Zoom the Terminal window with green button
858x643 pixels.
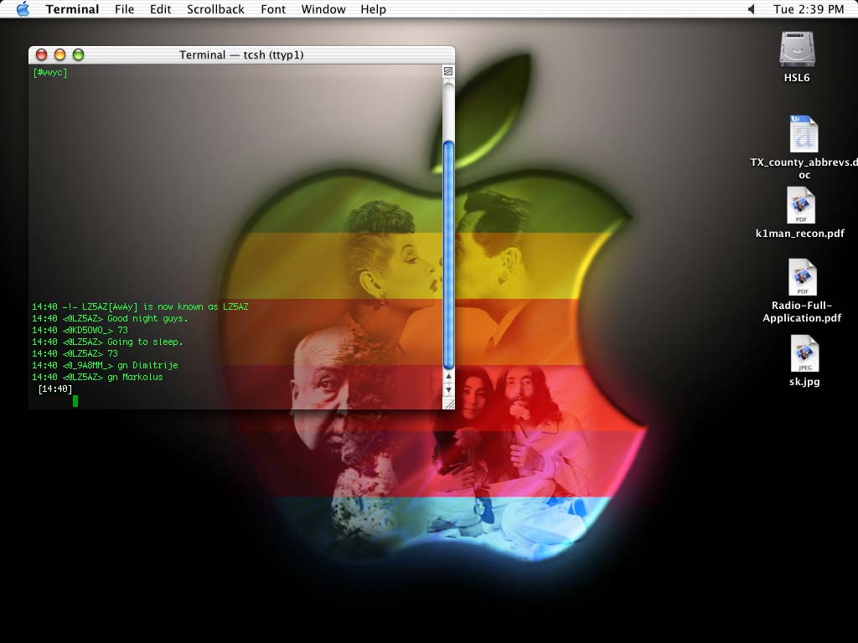pyautogui.click(x=78, y=54)
